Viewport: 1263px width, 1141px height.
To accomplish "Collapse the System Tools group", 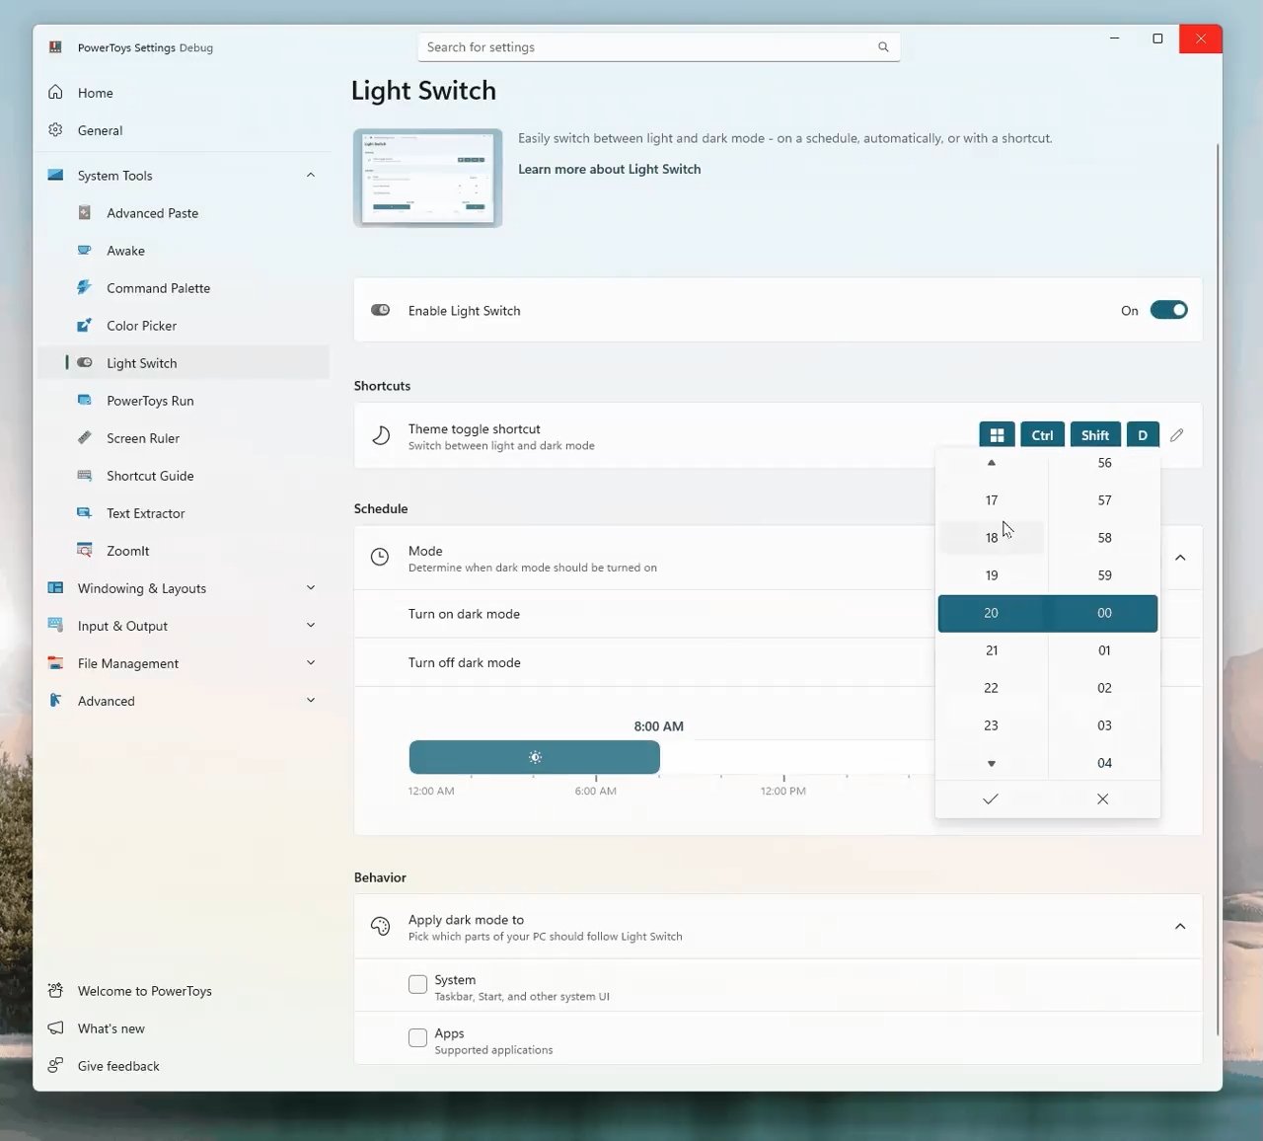I will tap(311, 176).
